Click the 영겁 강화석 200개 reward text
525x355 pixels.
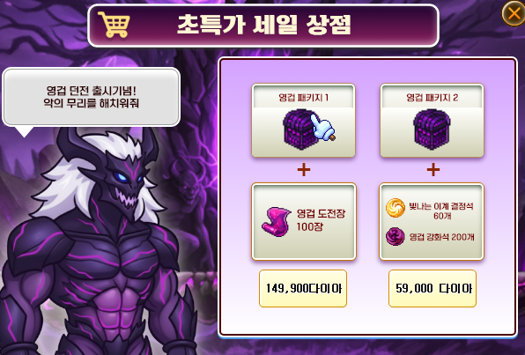441,237
